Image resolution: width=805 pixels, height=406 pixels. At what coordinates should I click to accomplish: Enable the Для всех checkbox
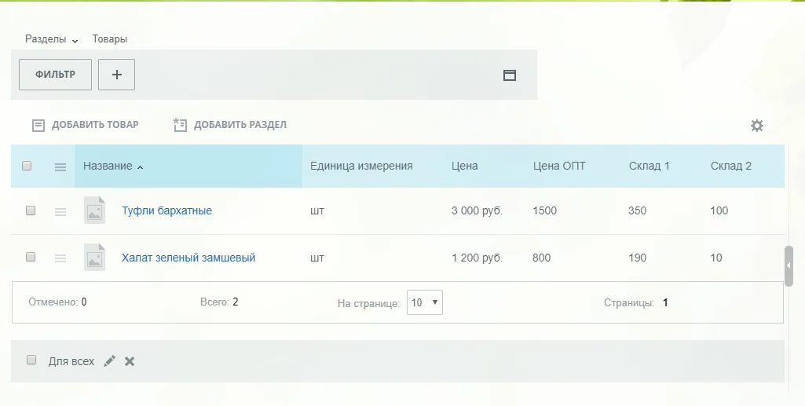click(31, 360)
